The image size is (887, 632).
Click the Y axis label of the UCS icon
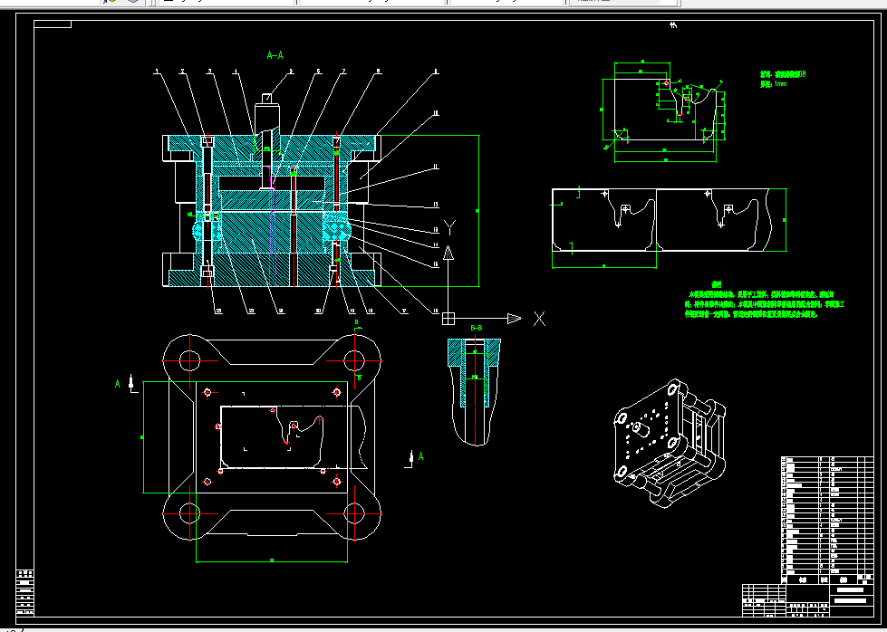pos(449,228)
